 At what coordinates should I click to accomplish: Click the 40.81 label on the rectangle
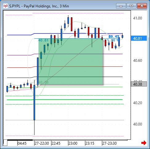[43, 40]
